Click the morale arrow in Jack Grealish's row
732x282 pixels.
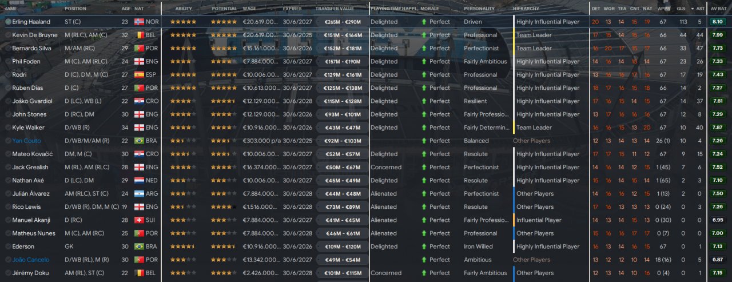(424, 167)
